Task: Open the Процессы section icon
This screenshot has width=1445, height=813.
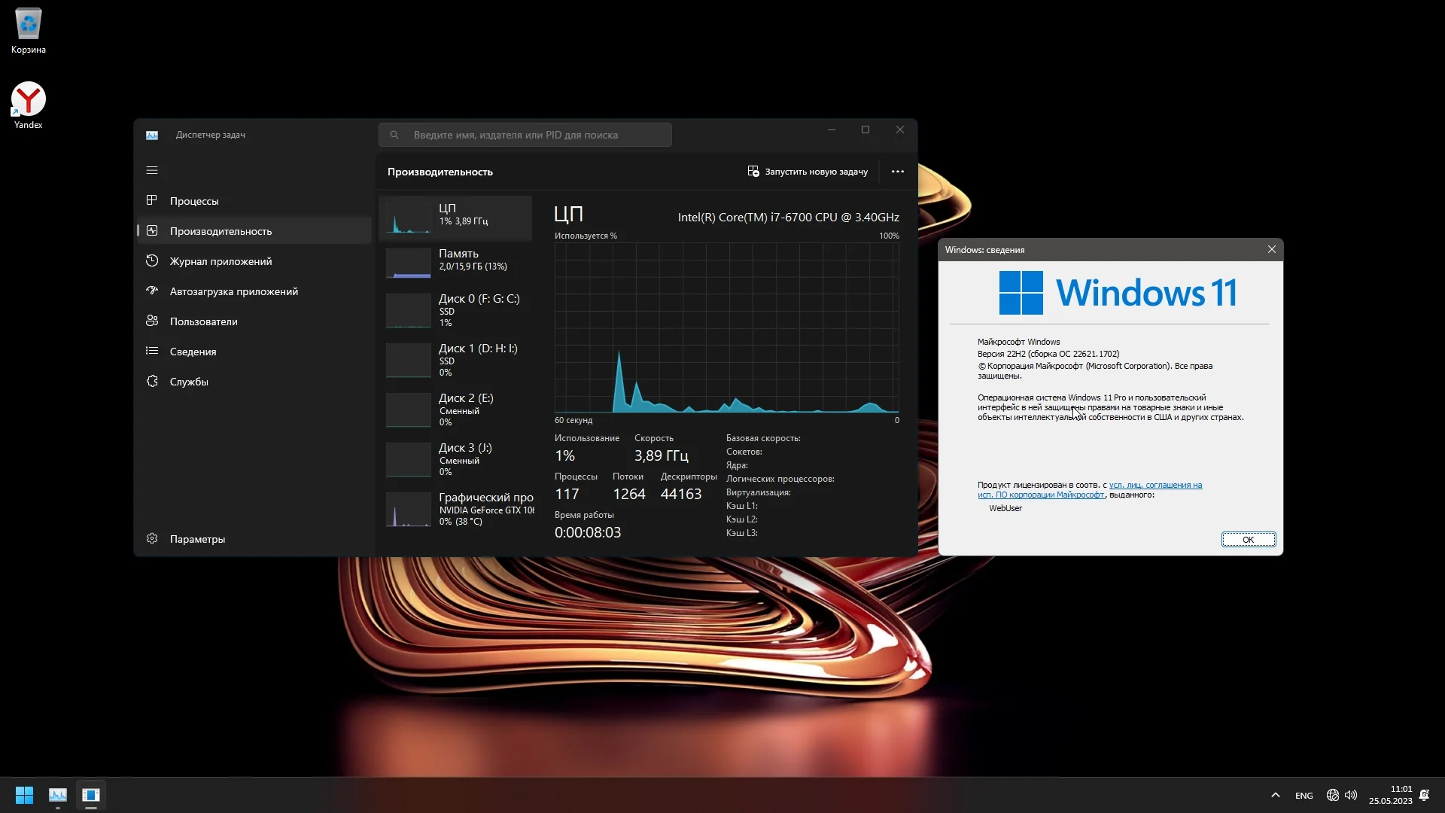Action: pos(152,200)
